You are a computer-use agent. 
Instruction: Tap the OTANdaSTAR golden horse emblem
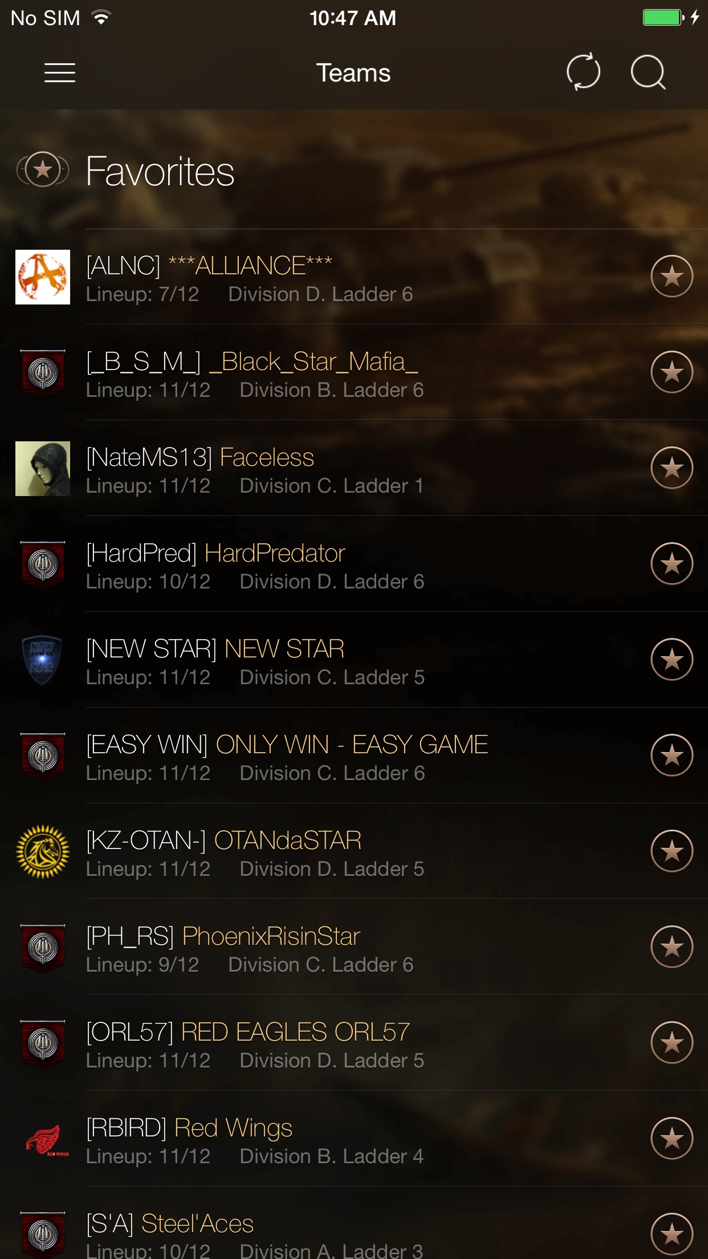click(43, 852)
